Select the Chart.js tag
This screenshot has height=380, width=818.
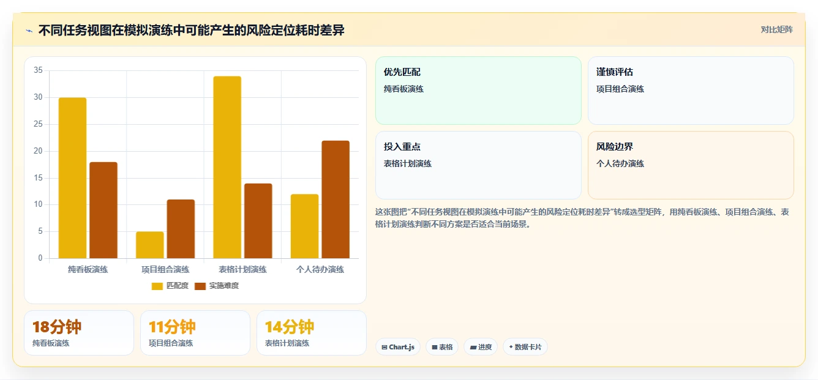(398, 347)
